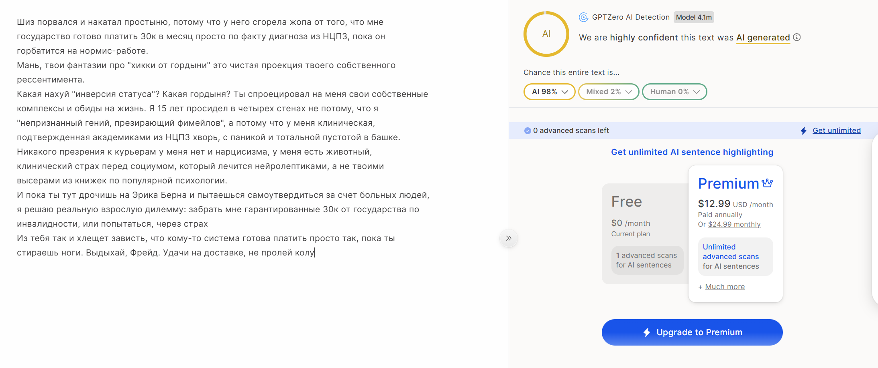Click the Premium crown icon
This screenshot has width=878, height=368.
click(767, 183)
